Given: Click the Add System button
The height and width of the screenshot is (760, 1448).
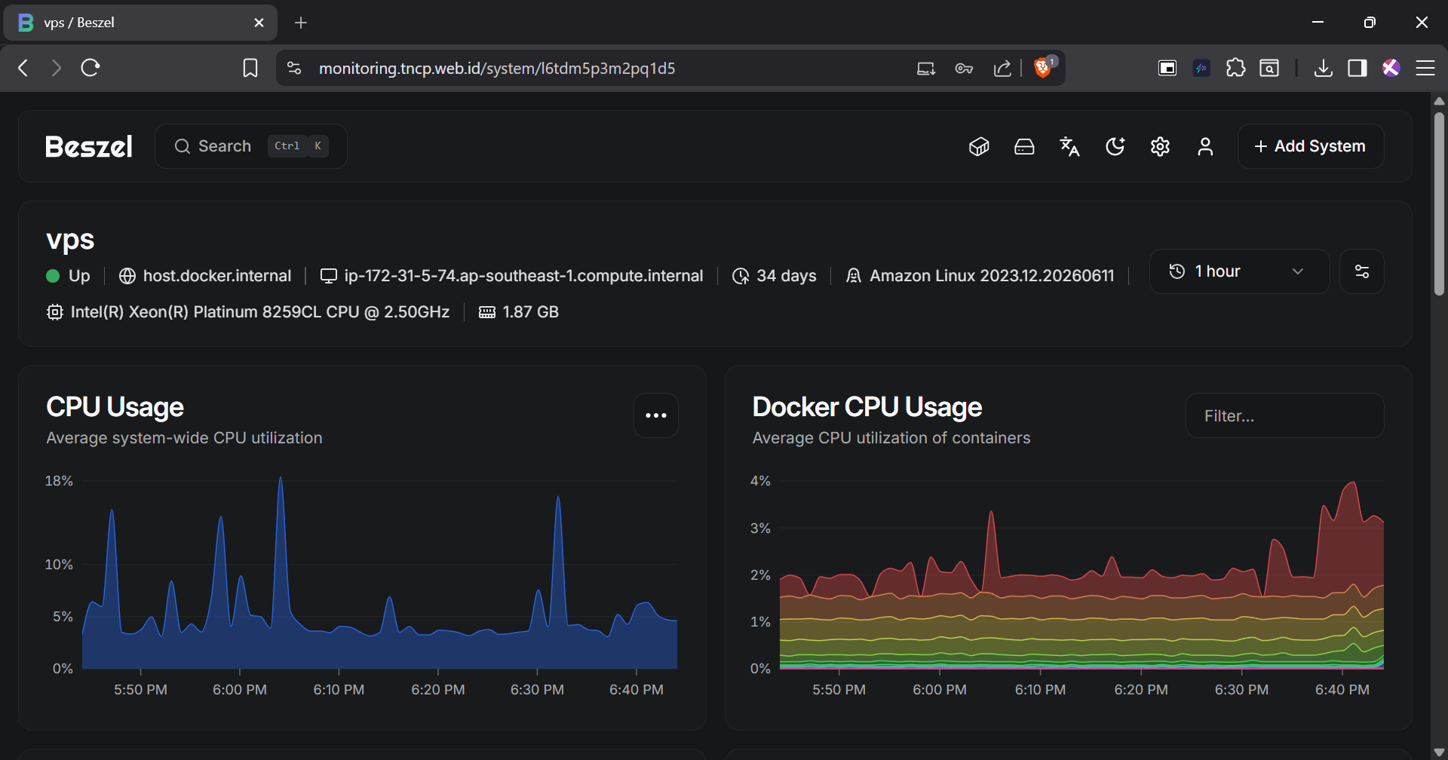Looking at the screenshot, I should point(1311,146).
